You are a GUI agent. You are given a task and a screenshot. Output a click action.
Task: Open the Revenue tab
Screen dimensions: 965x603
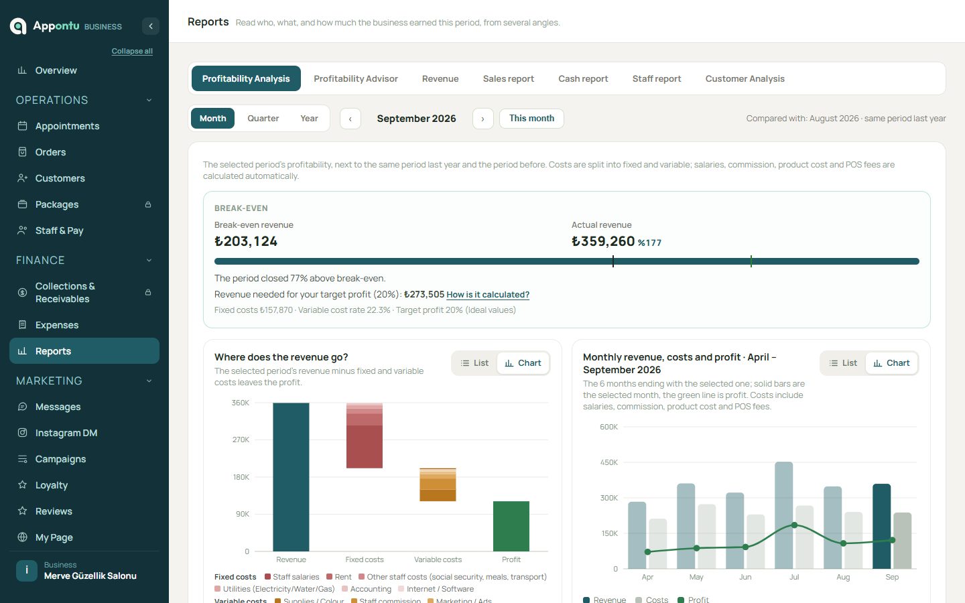pos(440,78)
